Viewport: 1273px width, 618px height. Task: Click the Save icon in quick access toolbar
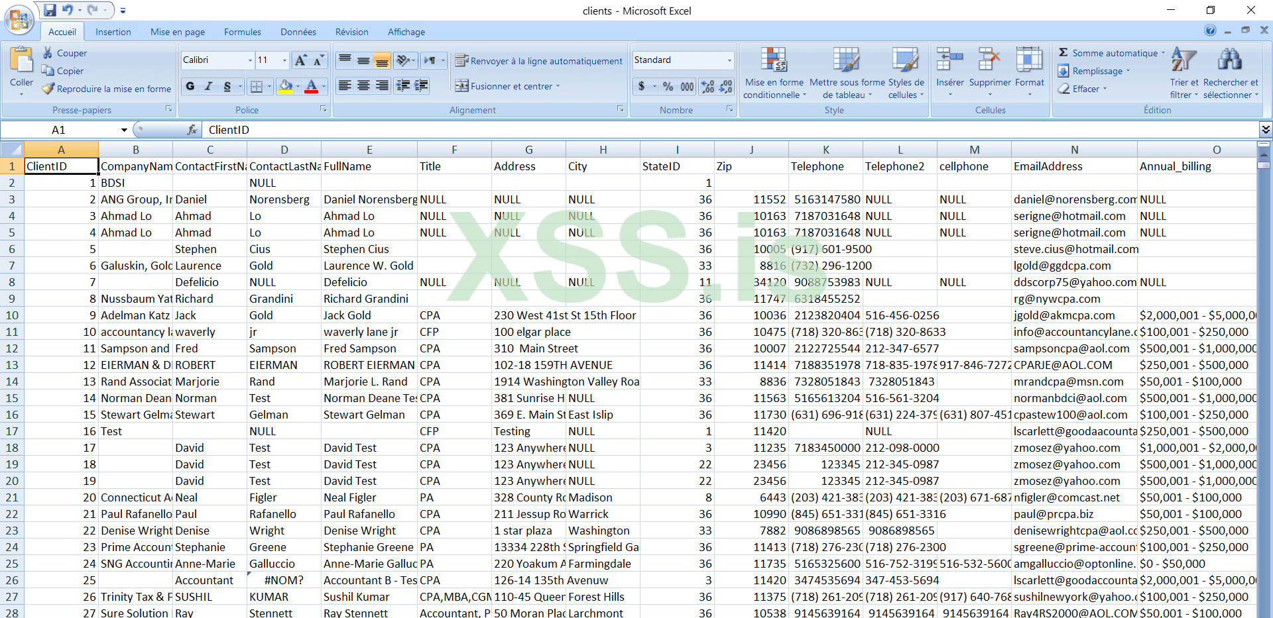pyautogui.click(x=50, y=10)
